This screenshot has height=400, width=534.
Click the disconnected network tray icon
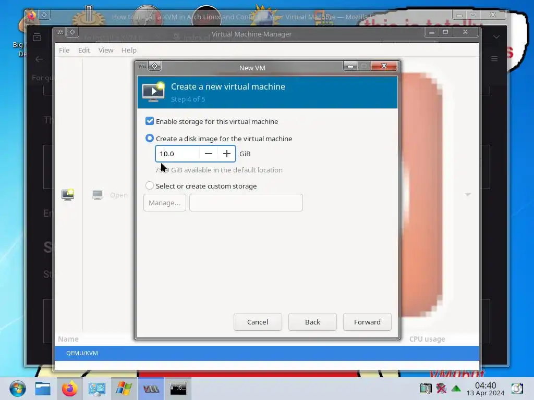[441, 388]
